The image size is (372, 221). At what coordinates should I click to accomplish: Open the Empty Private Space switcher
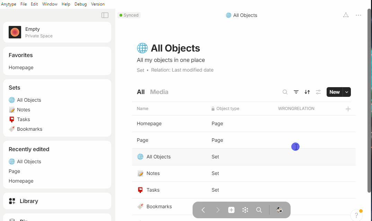(57, 32)
